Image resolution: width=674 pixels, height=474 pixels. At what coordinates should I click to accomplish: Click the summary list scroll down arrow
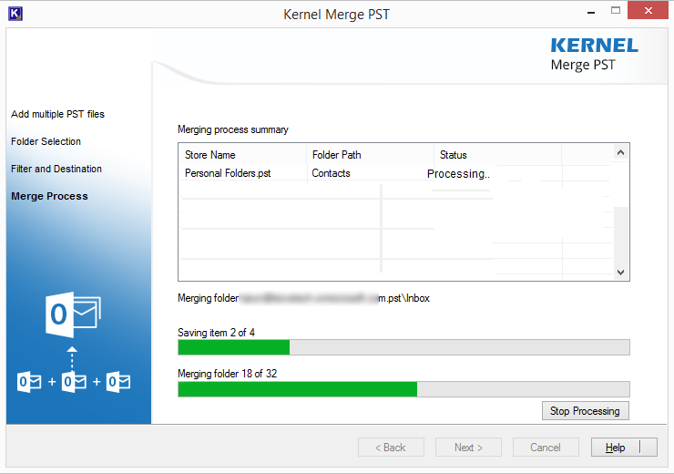(x=620, y=273)
